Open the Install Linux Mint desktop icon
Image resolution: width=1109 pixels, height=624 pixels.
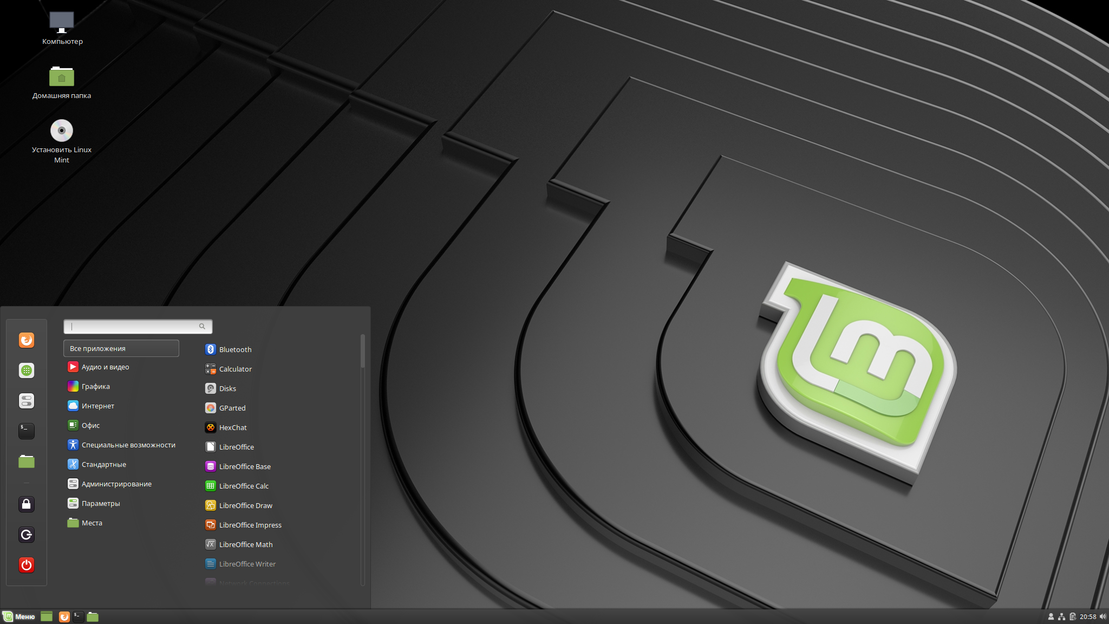(62, 131)
